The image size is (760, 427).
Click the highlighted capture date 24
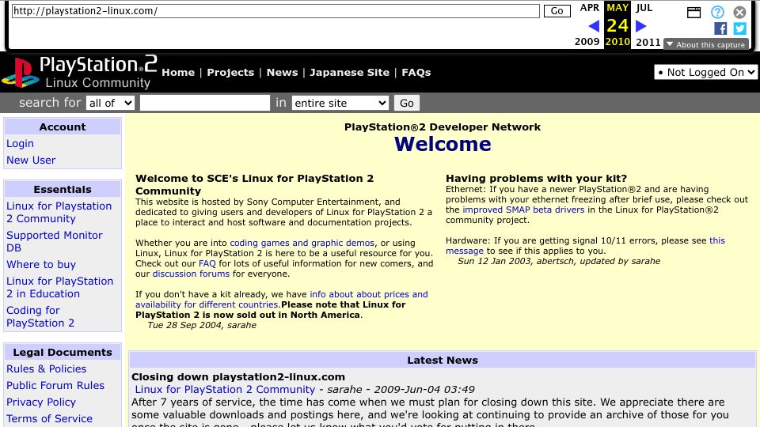(x=617, y=25)
